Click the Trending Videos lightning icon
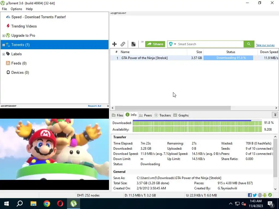279x209 pixels. point(8,26)
